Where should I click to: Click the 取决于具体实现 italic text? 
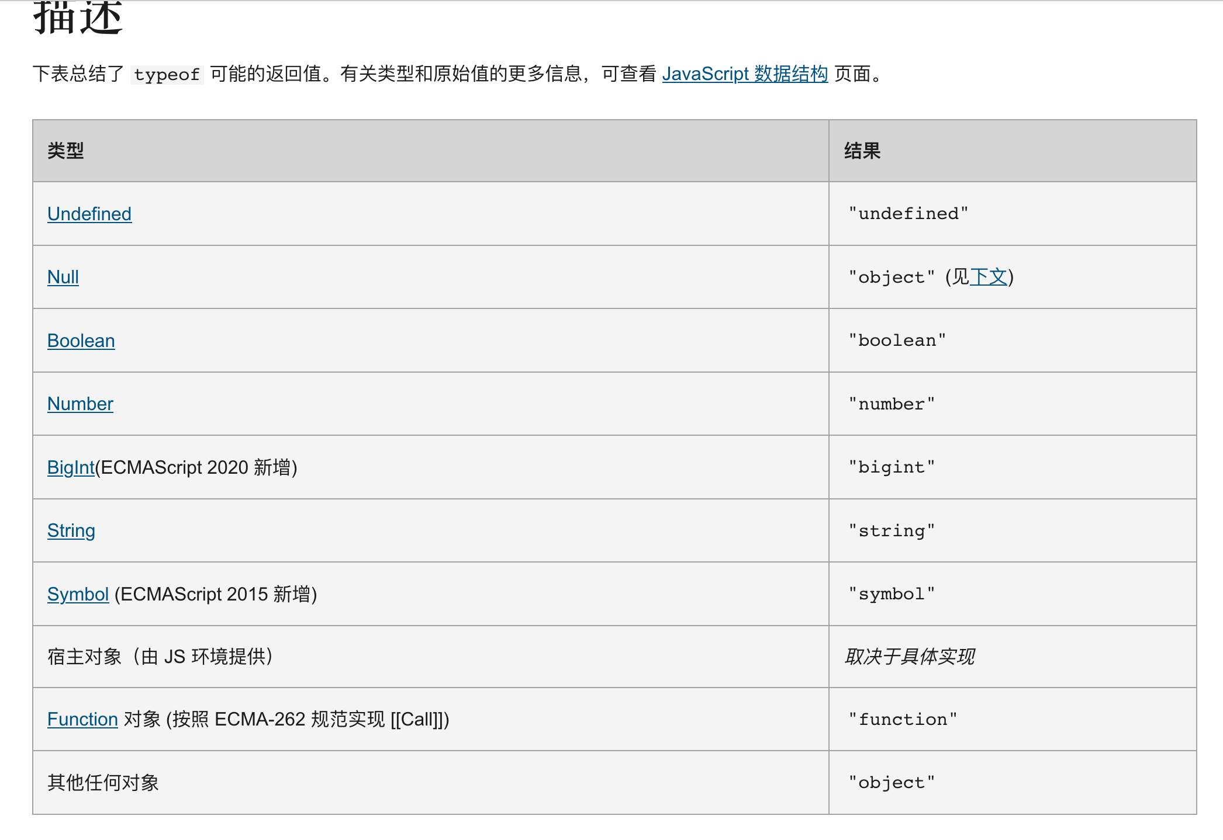(910, 657)
